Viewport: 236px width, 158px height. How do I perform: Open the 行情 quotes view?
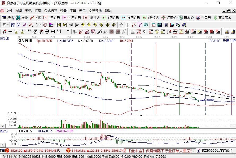[x=8, y=18]
